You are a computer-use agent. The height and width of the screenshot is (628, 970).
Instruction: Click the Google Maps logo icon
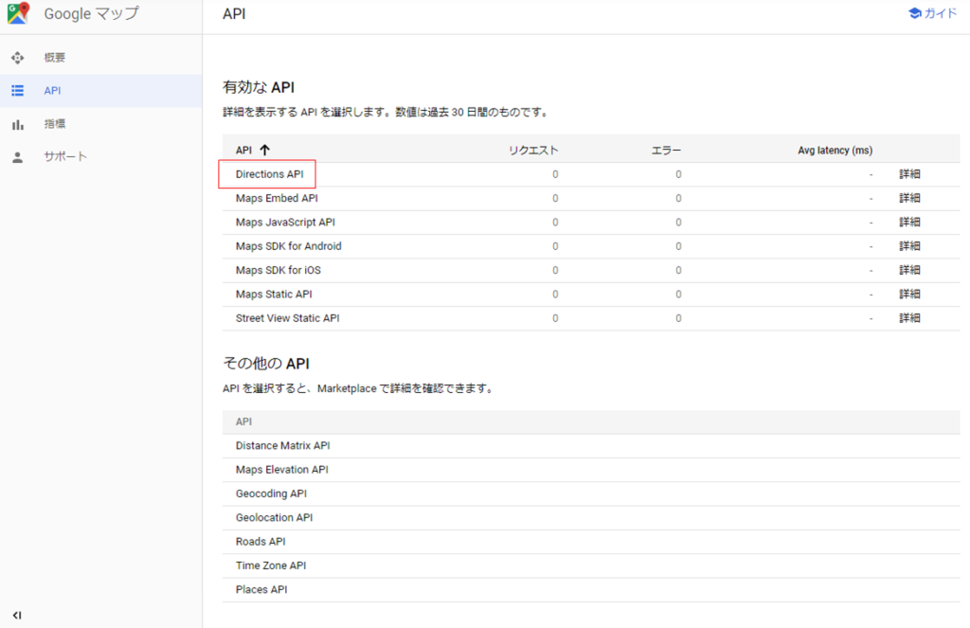(19, 13)
